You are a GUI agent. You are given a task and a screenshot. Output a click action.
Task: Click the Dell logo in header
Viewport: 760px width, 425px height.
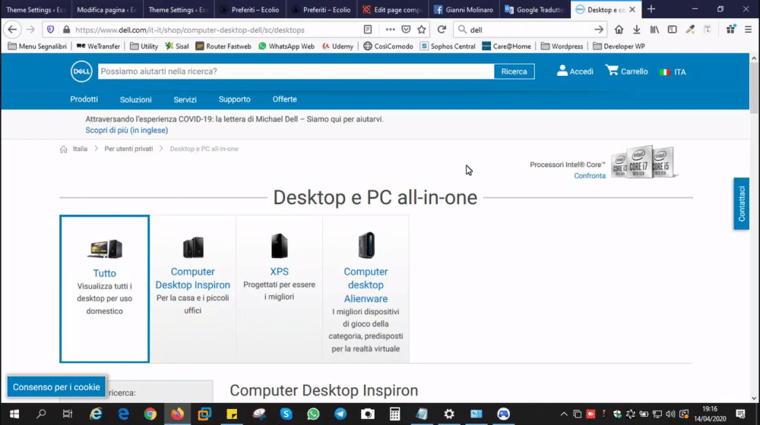(x=81, y=71)
